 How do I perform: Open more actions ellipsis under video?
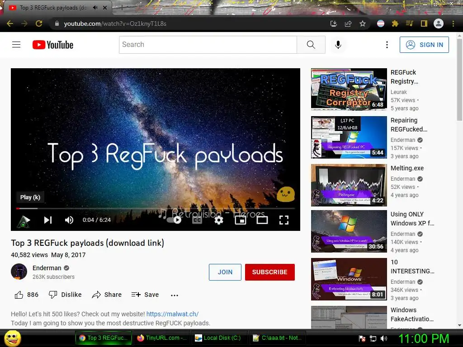coord(175,295)
